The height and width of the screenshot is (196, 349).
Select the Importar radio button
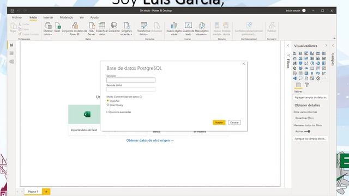click(108, 101)
